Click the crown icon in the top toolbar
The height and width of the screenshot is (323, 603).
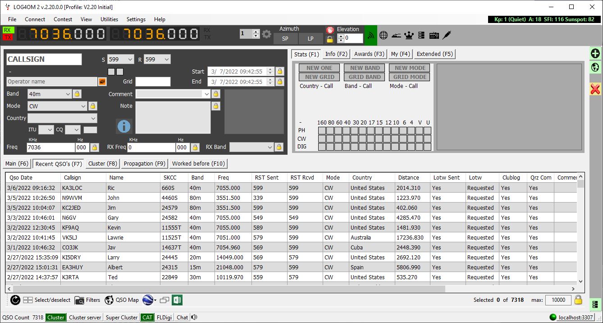(409, 35)
